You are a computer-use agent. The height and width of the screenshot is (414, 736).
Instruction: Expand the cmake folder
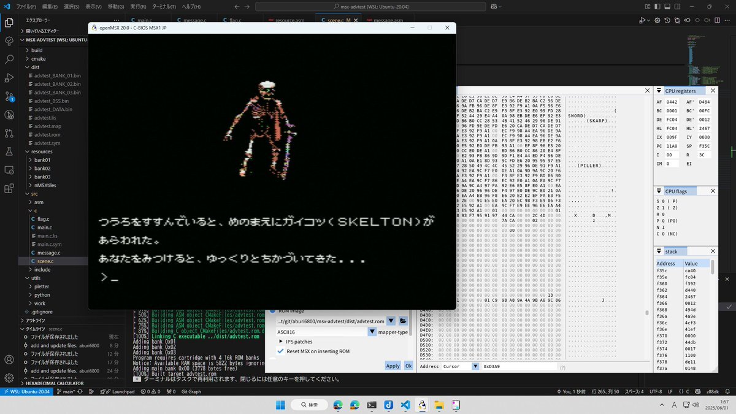(38, 59)
